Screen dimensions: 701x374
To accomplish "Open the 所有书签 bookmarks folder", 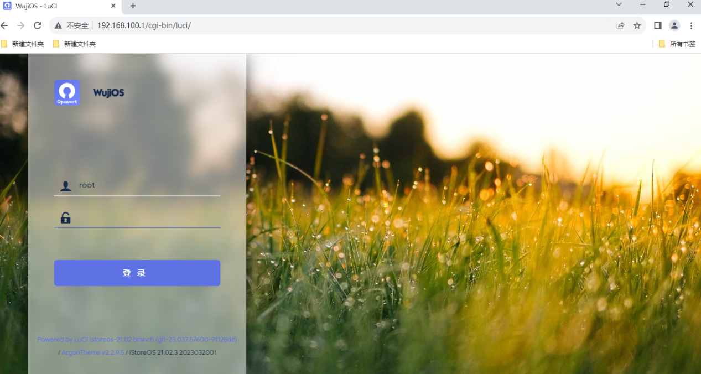I will point(677,44).
